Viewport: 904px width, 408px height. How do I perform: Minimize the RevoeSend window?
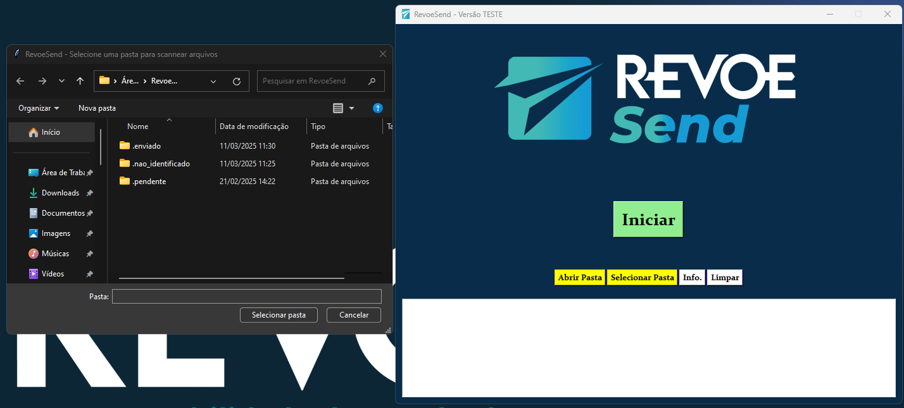(830, 14)
